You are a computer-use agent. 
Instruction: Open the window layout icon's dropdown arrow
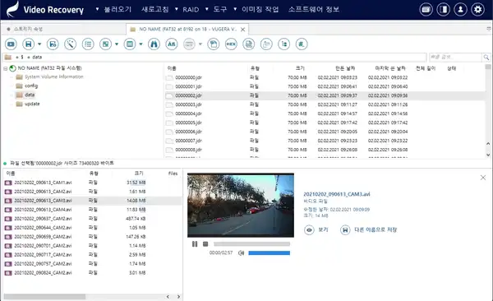141,44
